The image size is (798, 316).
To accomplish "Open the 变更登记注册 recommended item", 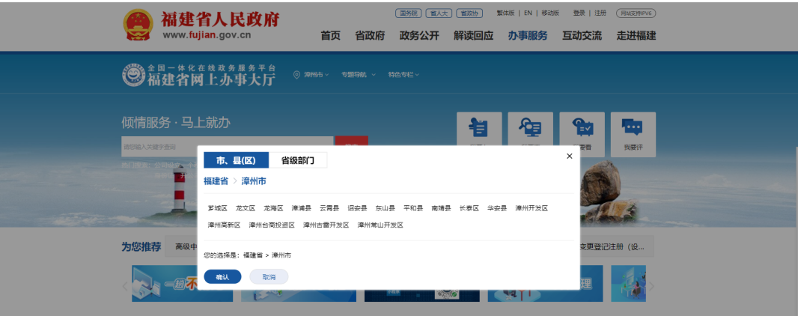I will coord(612,247).
